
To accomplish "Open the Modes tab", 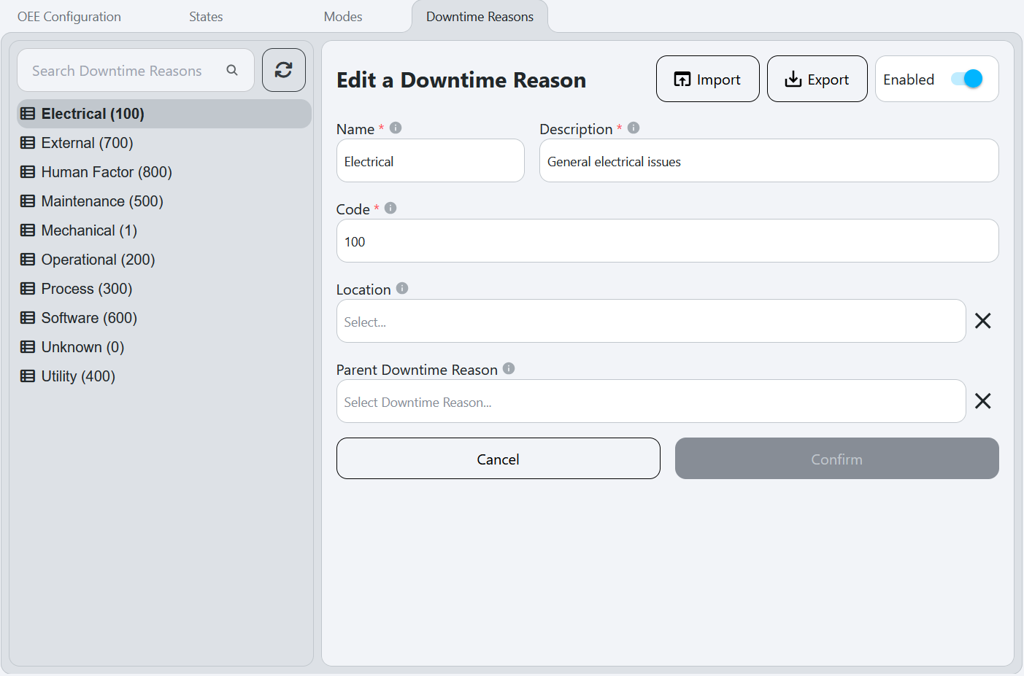I will pos(342,16).
